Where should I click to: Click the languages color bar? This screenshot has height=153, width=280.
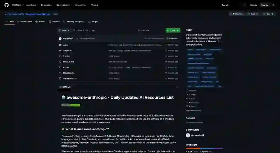pos(204,148)
